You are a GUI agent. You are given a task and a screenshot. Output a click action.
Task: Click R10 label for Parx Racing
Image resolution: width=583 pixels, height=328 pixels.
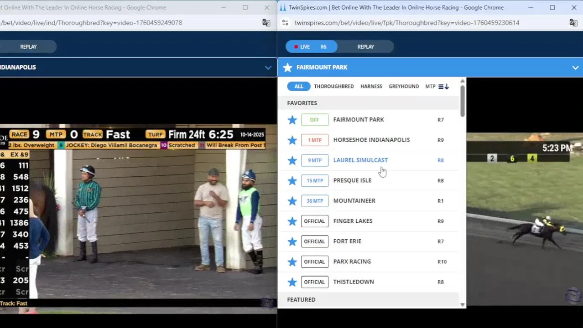point(442,261)
